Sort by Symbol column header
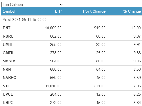 pyautogui.click(x=9, y=11)
